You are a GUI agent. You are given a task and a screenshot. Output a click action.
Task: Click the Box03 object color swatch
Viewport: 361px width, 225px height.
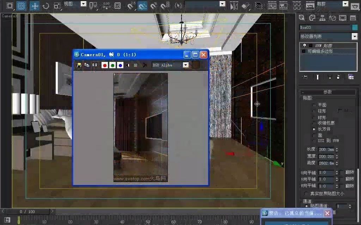(x=355, y=27)
